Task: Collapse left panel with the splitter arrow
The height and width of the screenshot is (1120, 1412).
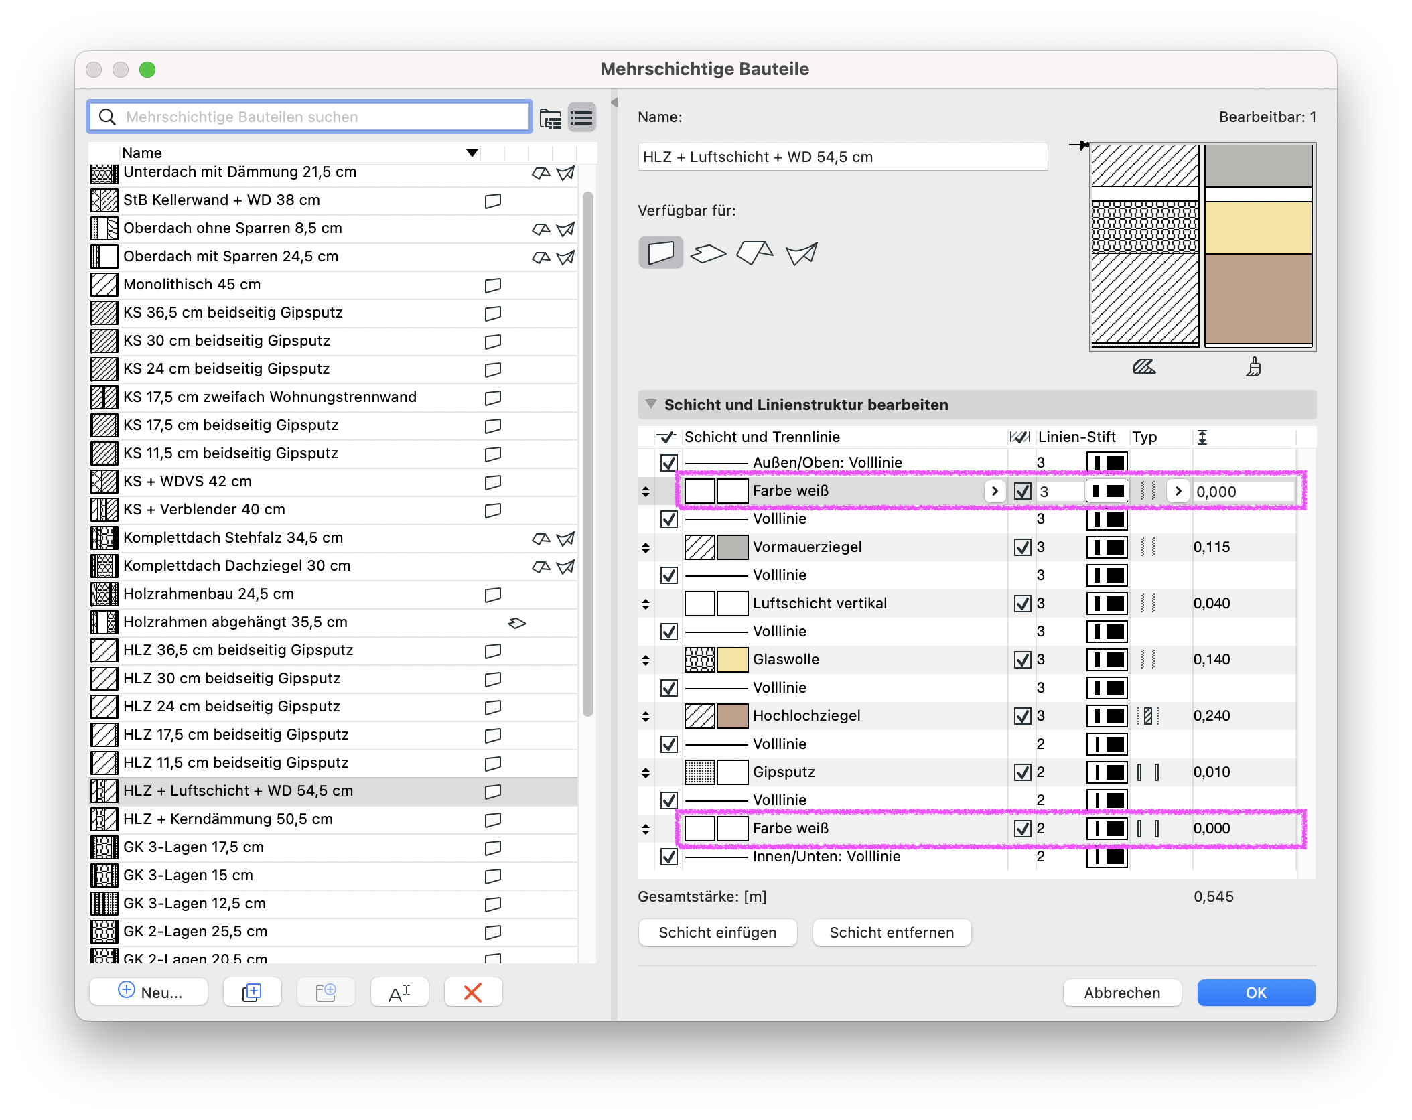Action: pyautogui.click(x=614, y=102)
